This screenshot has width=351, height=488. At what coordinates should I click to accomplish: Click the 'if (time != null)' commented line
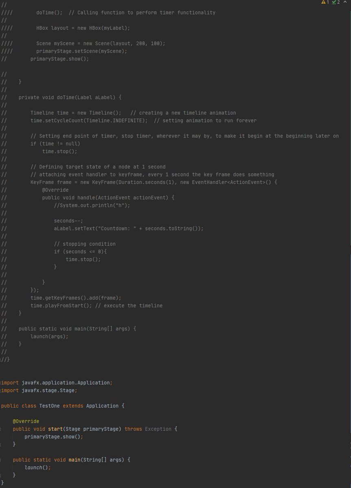point(55,144)
